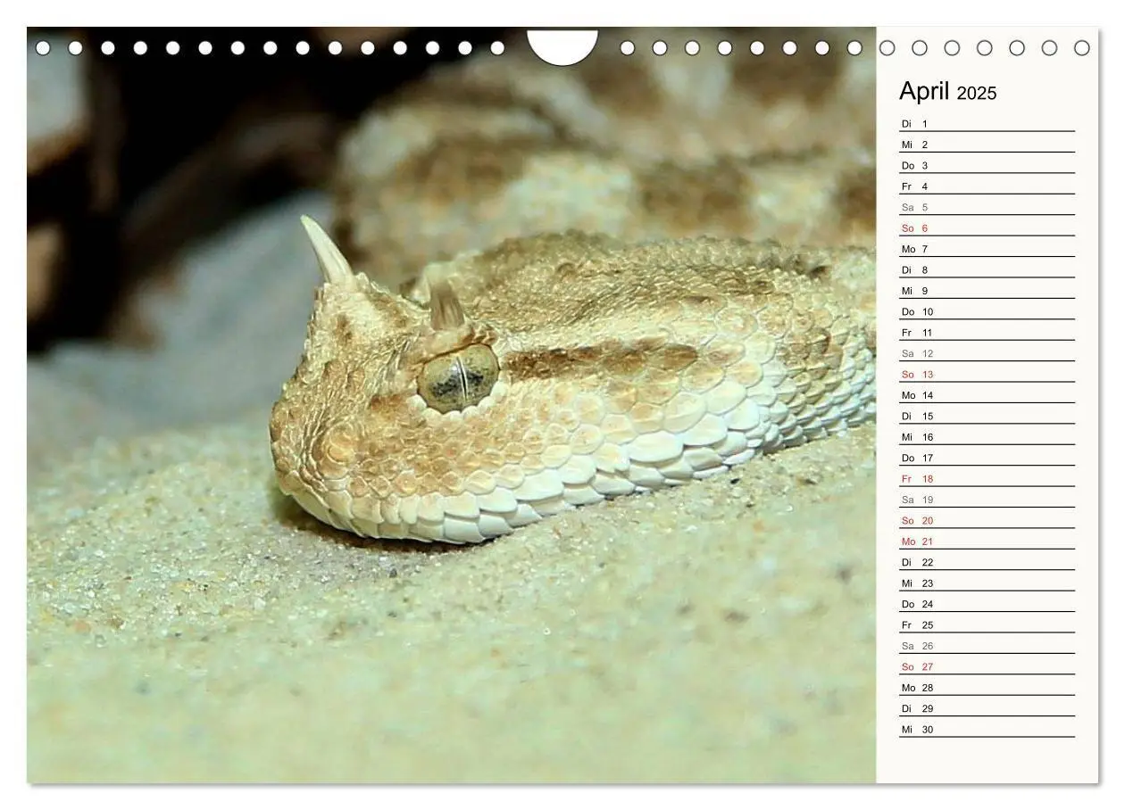Screen dimensions: 1125x810
Task: Click the horned viper photo
Action: coord(452,406)
